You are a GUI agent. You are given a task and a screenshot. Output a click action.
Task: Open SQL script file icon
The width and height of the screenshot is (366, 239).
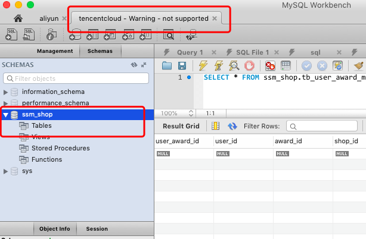pyautogui.click(x=29, y=34)
